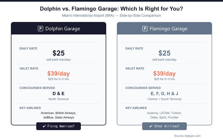Select the "D & E" concourses text
The width and height of the screenshot is (223, 139).
[59, 93]
